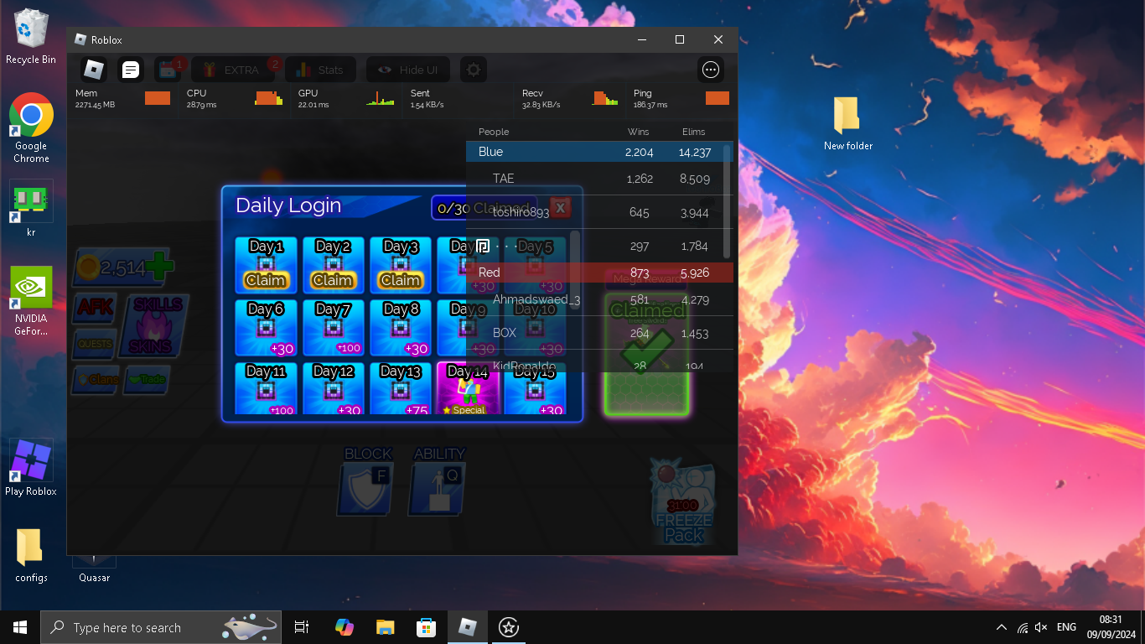Open the Clans shield button

96,380
